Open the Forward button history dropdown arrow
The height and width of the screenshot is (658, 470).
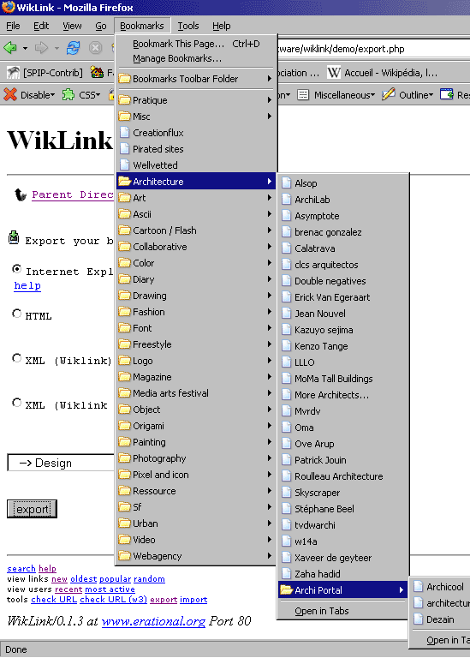(x=57, y=49)
